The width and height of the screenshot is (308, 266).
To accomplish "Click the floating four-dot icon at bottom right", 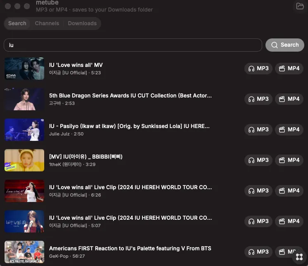I will point(299,257).
